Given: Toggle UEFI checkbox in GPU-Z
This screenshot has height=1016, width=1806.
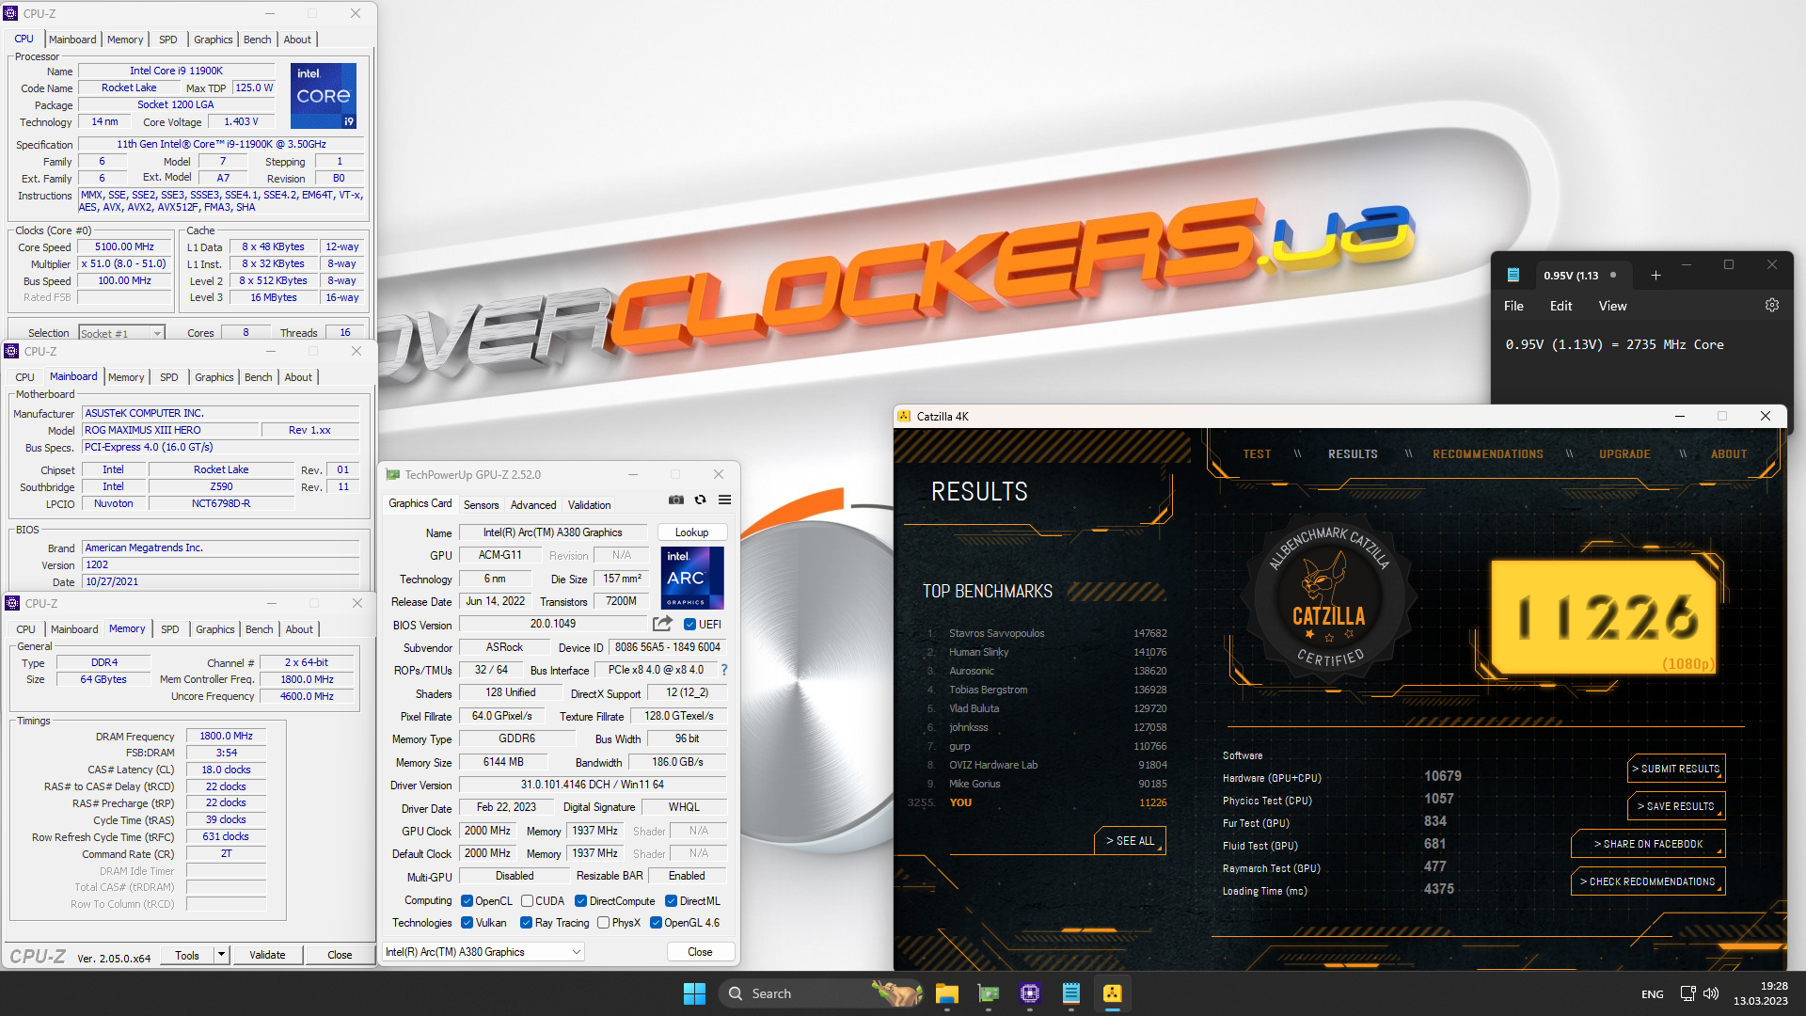Looking at the screenshot, I should (x=690, y=624).
